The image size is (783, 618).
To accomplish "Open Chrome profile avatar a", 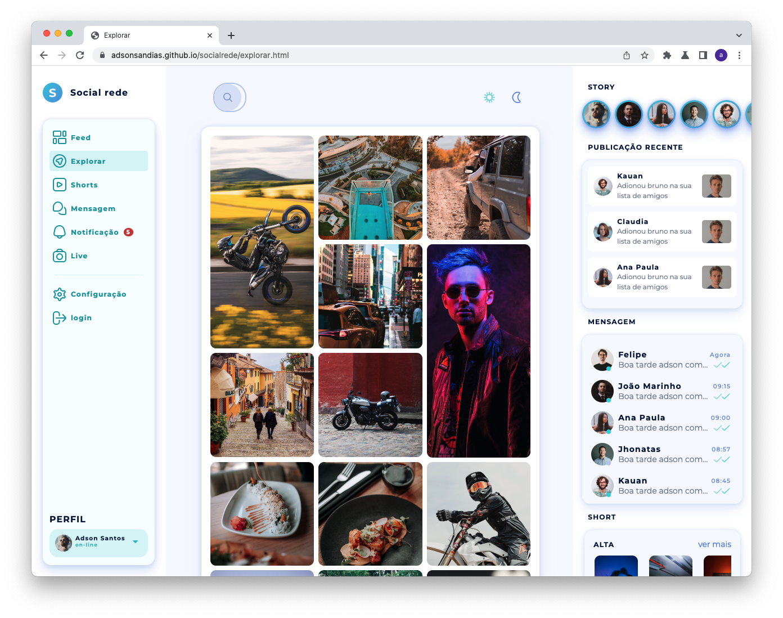I will point(721,55).
